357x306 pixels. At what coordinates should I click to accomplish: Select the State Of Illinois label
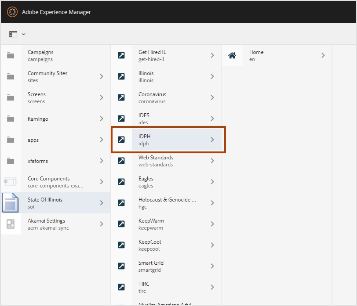[45, 200]
